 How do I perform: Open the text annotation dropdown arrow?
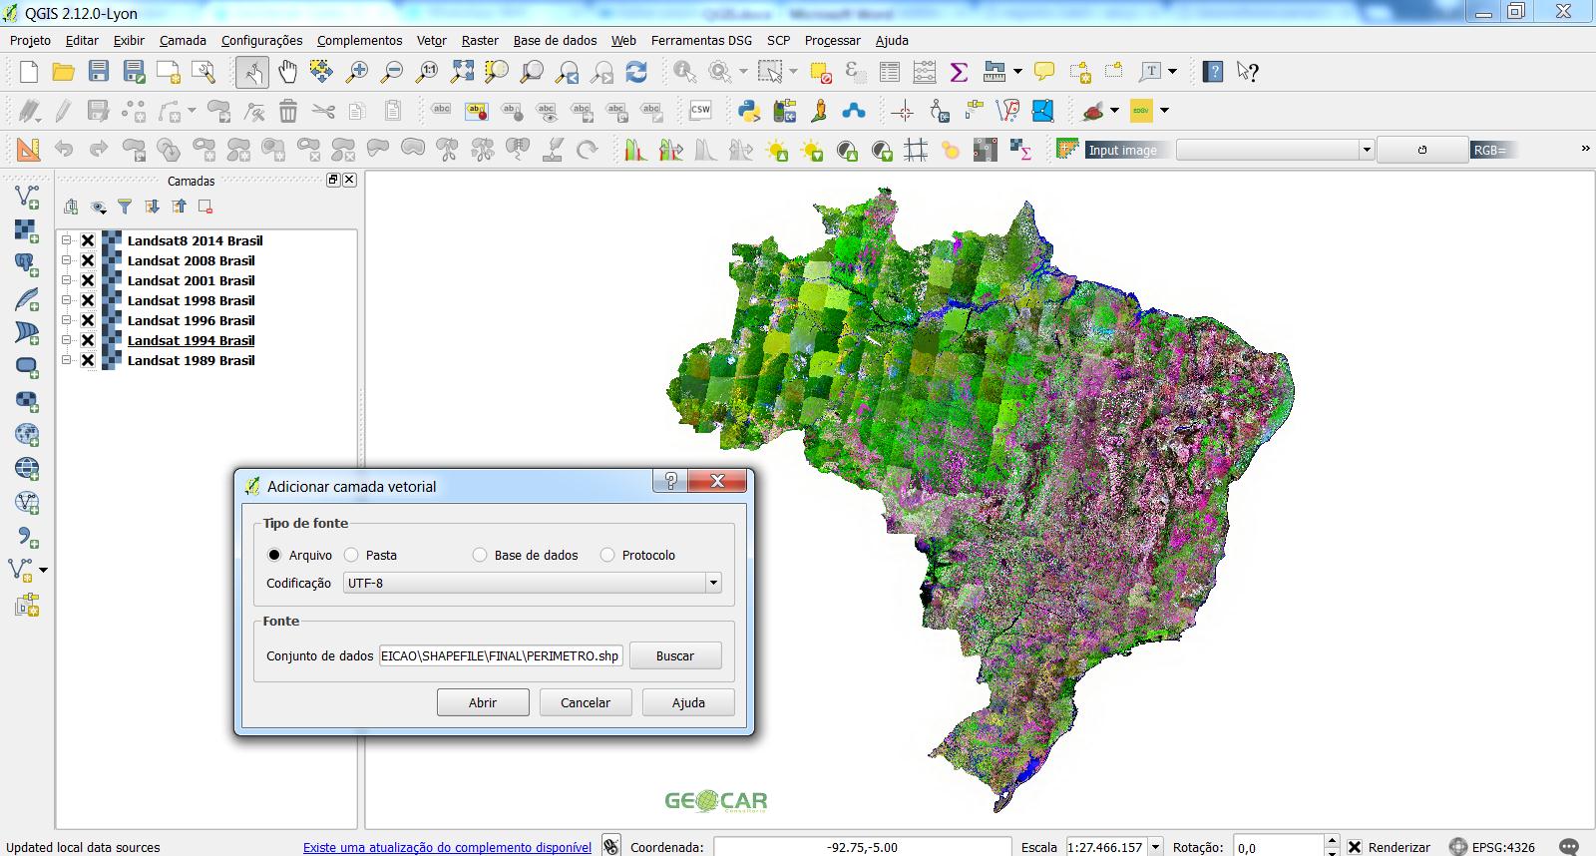(x=1172, y=72)
